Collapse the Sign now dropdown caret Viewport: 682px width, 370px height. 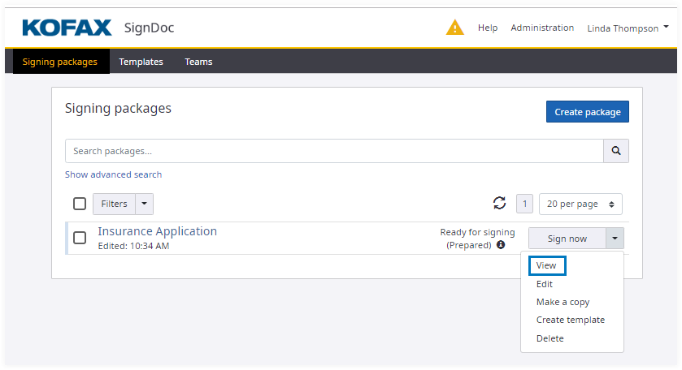[615, 239]
